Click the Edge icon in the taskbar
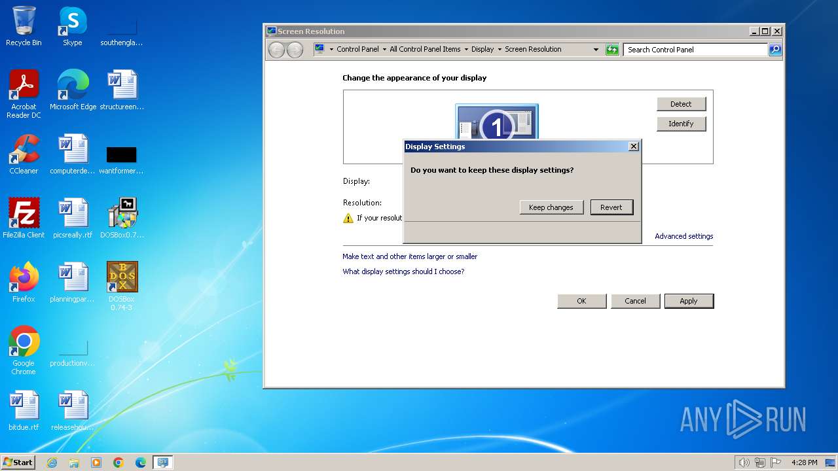Viewport: 838px width, 471px height. [141, 462]
